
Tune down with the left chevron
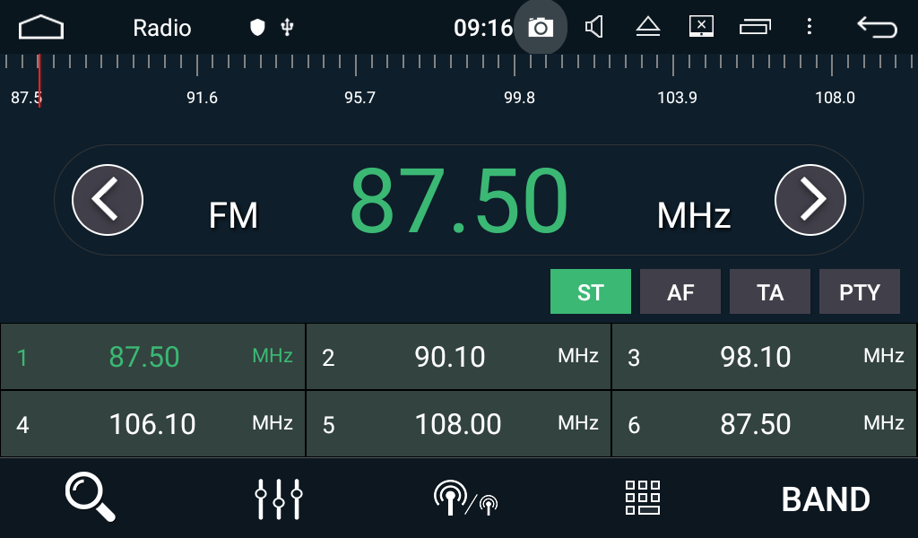[108, 199]
